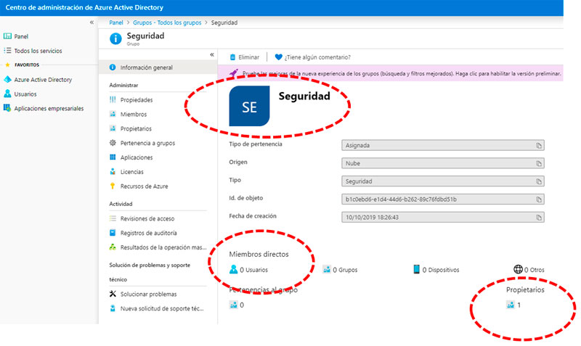Image resolution: width=581 pixels, height=346 pixels.
Task: Open Todos los servicios
Action: [38, 51]
